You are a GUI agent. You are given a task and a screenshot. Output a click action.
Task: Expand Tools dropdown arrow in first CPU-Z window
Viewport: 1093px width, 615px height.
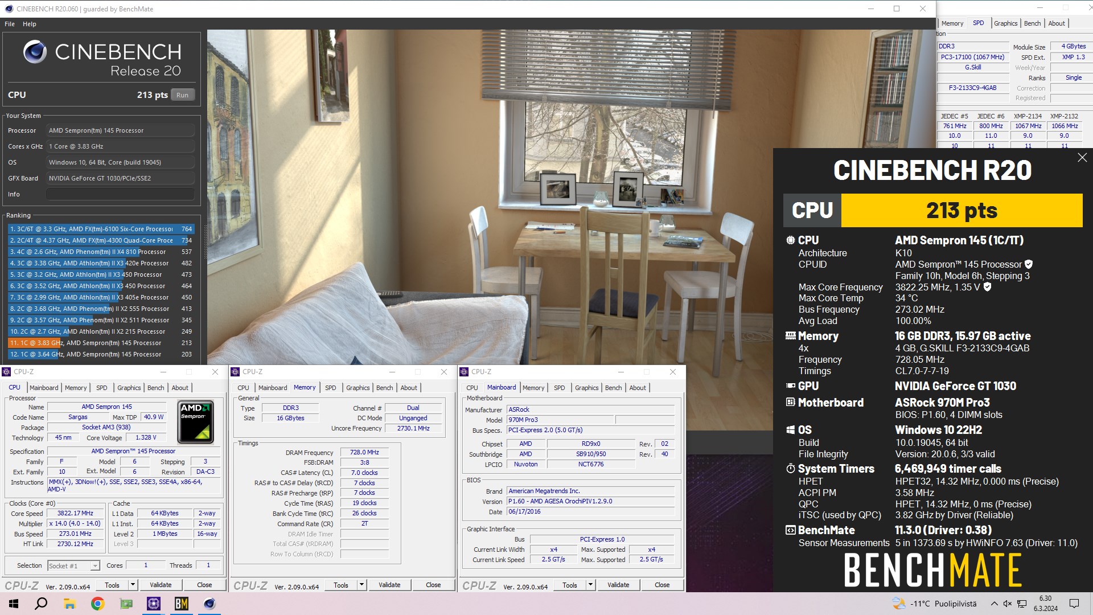click(133, 585)
